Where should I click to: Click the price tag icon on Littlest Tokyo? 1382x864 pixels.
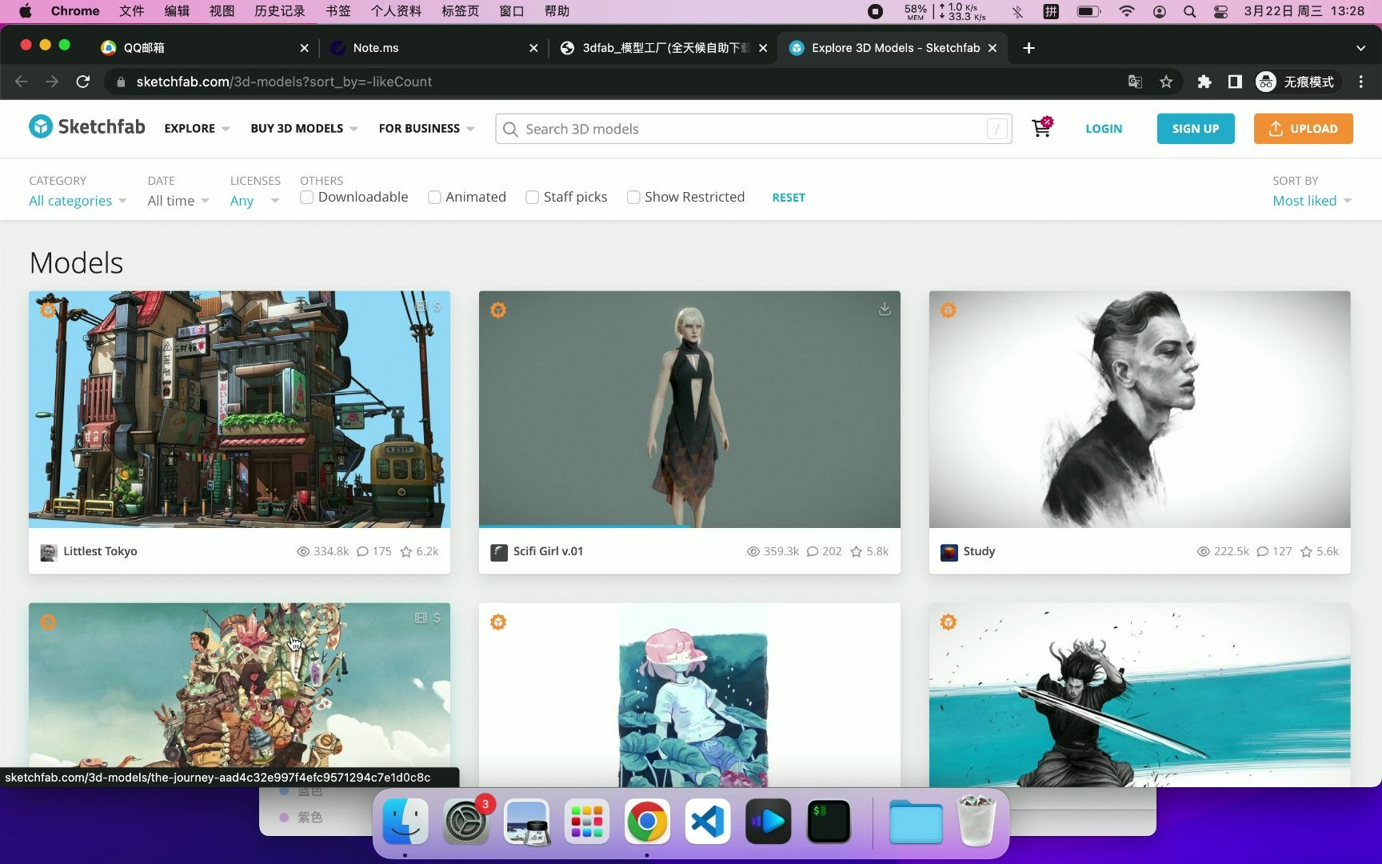(436, 306)
